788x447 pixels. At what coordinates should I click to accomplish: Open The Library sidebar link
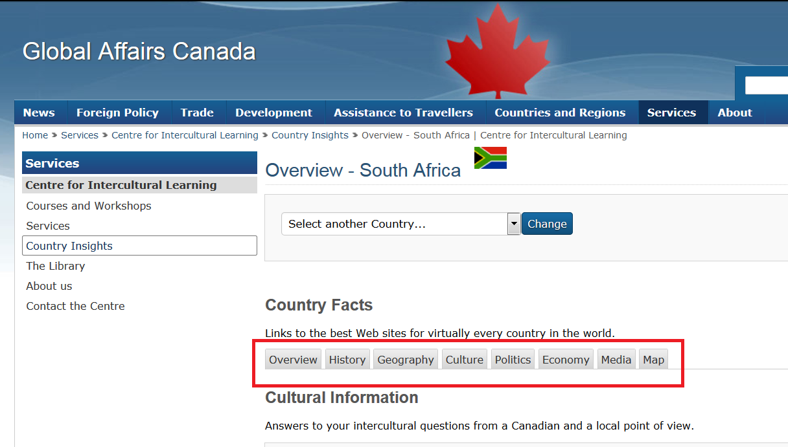[55, 266]
